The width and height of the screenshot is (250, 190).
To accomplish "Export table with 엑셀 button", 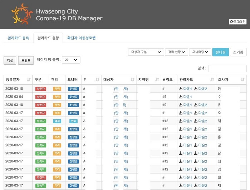I will pos(10,60).
